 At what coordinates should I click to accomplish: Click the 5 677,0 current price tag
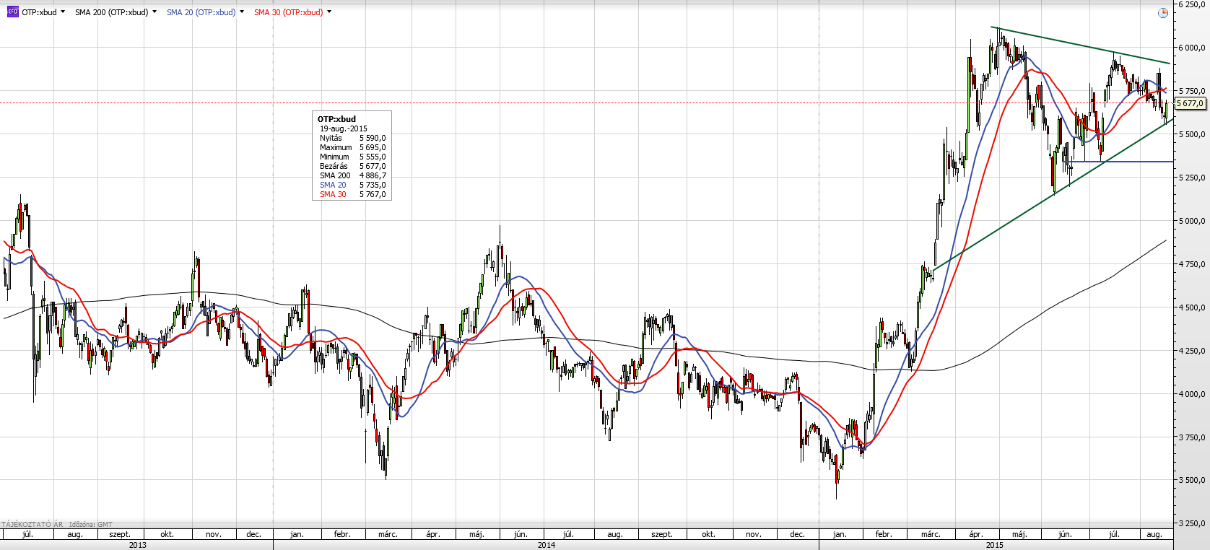tap(1191, 103)
